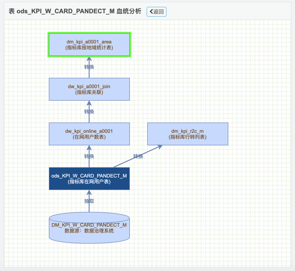Click arrowhead entering dw_kpi_online_a0001 from below

pyautogui.click(x=89, y=148)
